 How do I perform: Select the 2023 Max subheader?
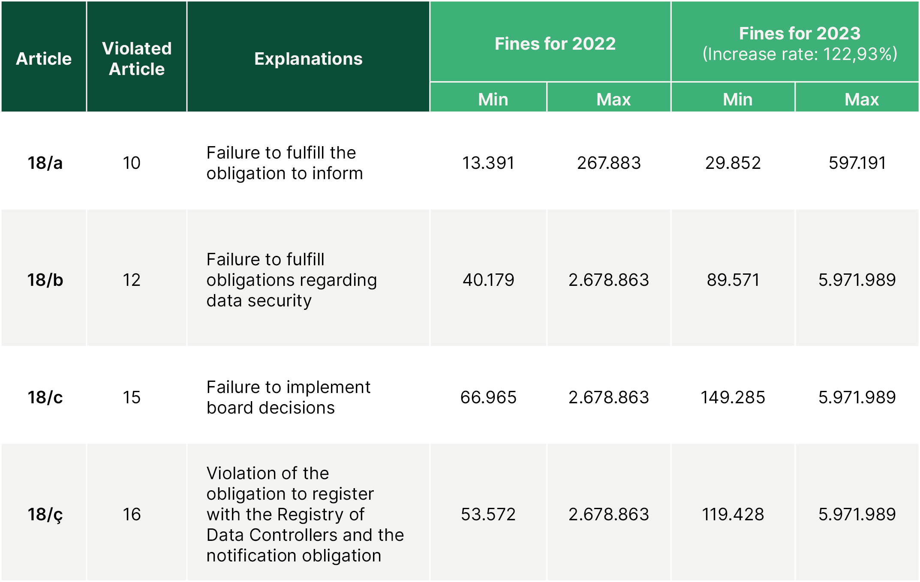pyautogui.click(x=861, y=99)
